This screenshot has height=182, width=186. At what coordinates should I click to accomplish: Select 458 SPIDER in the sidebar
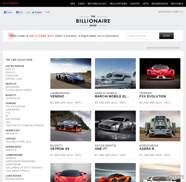click(x=13, y=119)
